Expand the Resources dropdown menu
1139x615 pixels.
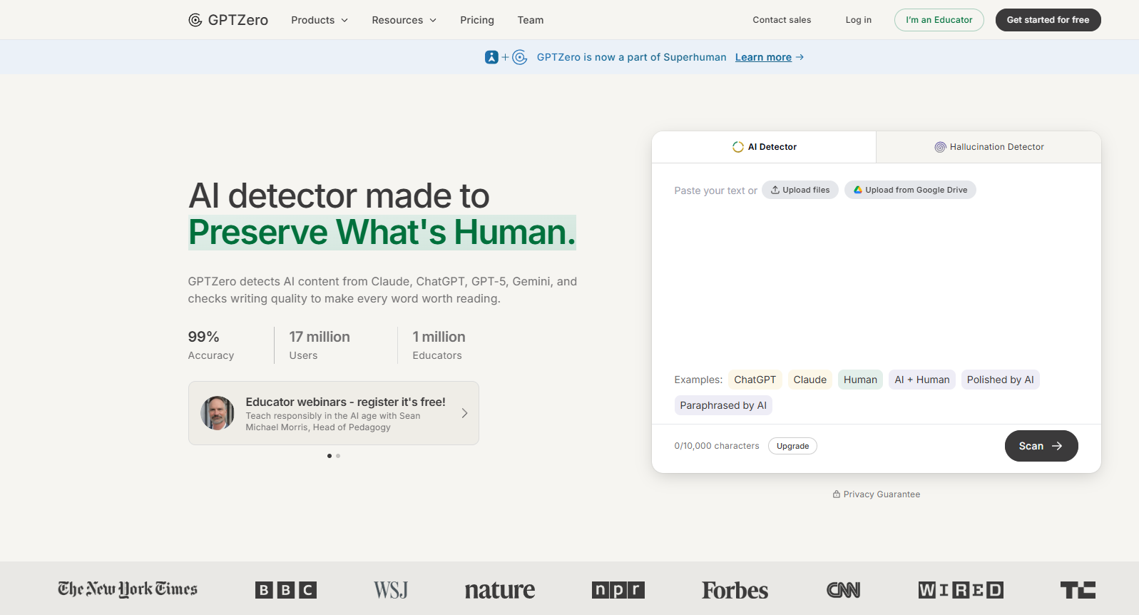tap(404, 20)
